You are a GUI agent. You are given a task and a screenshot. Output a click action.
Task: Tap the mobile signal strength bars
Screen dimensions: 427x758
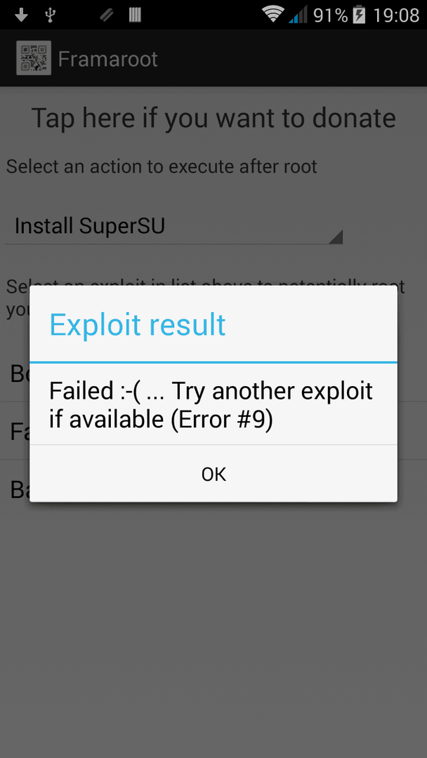point(298,15)
